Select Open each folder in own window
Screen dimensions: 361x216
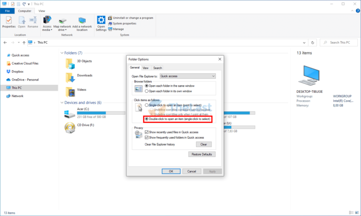[x=147, y=91]
